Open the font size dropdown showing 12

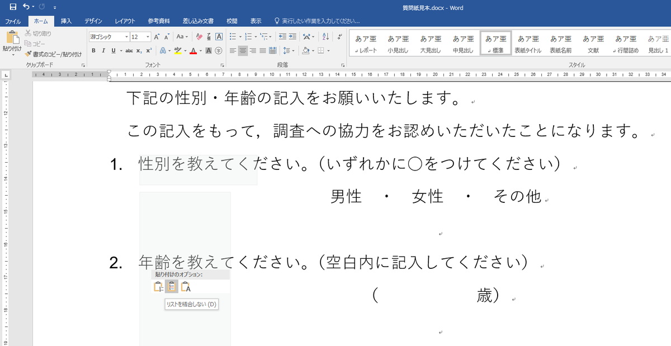[x=148, y=37]
